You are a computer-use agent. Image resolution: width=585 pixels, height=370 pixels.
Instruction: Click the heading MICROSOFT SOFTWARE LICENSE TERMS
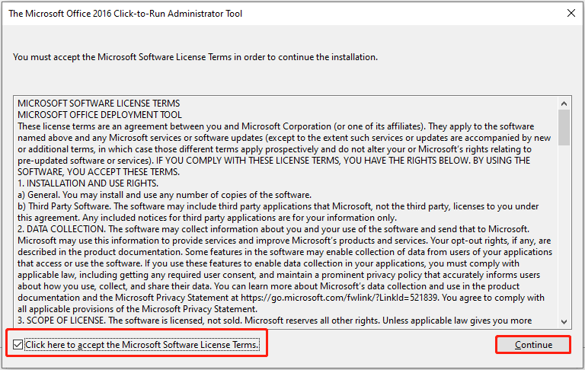coord(98,104)
